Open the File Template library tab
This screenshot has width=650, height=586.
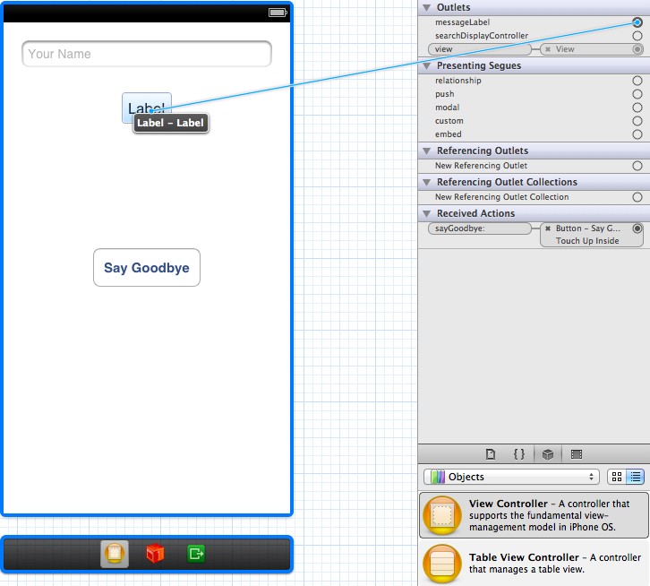point(491,454)
